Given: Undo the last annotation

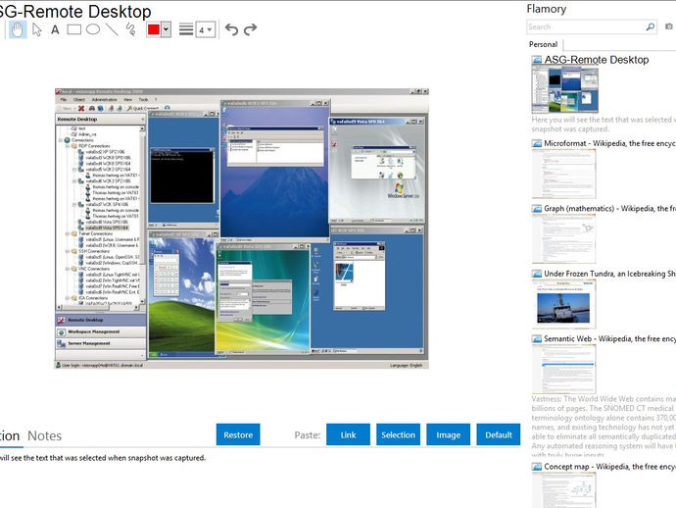Looking at the screenshot, I should pyautogui.click(x=231, y=29).
